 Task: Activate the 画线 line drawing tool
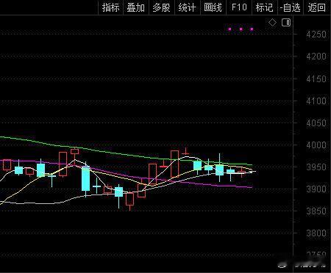click(x=213, y=7)
